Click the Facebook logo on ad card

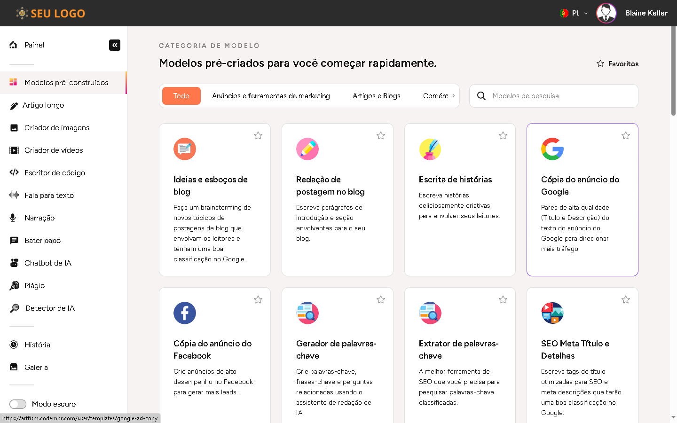tap(184, 313)
